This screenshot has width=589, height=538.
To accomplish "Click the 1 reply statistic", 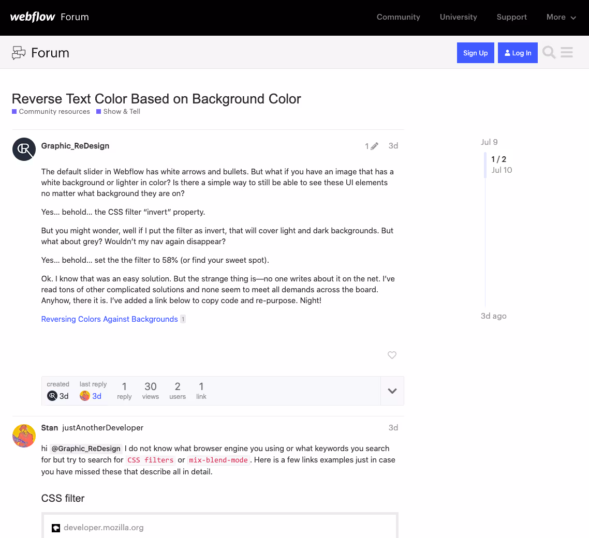I will (124, 391).
